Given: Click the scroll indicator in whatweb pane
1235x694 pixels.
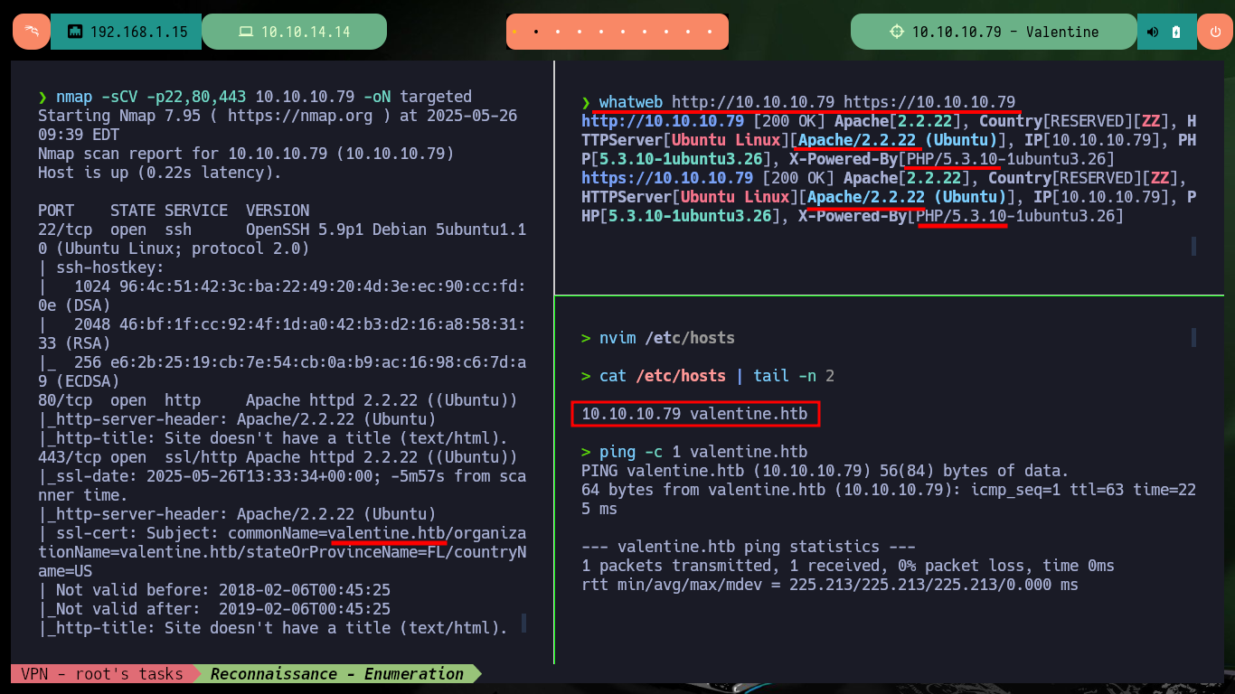Looking at the screenshot, I should [1193, 246].
